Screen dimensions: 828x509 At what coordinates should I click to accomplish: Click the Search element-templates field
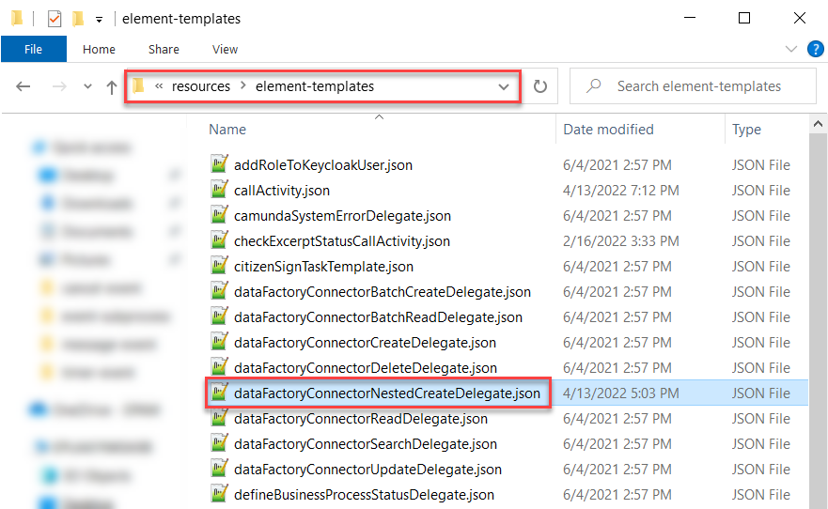tap(698, 86)
